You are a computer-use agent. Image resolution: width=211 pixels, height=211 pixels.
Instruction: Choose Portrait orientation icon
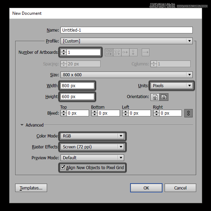(155, 97)
